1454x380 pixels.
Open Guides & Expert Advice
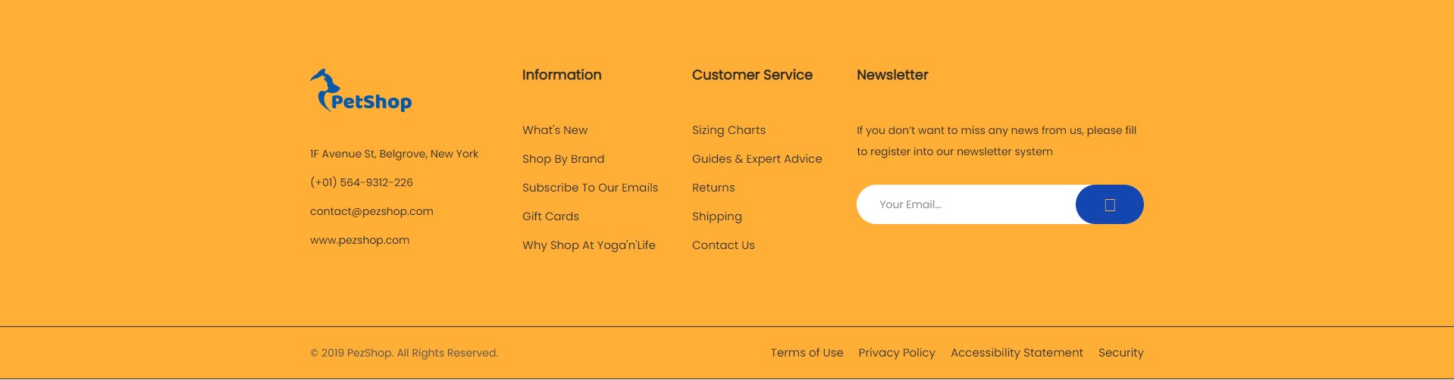pyautogui.click(x=757, y=159)
